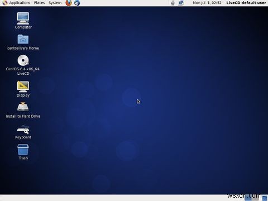Open the LiveCD default user menu
Screen dimensions: 268x201
click(x=246, y=3)
